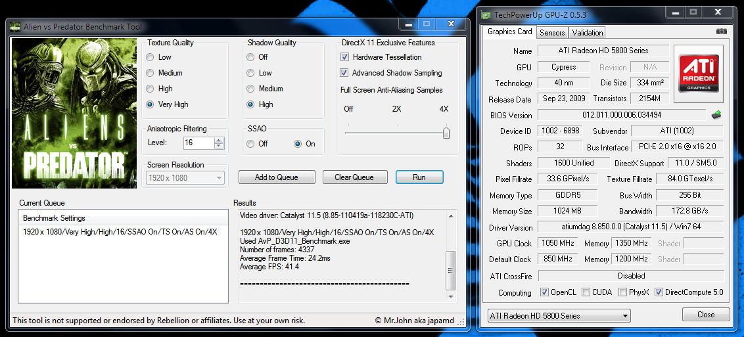
Task: Click the Alien vs Predator title bar icon
Action: click(16, 26)
